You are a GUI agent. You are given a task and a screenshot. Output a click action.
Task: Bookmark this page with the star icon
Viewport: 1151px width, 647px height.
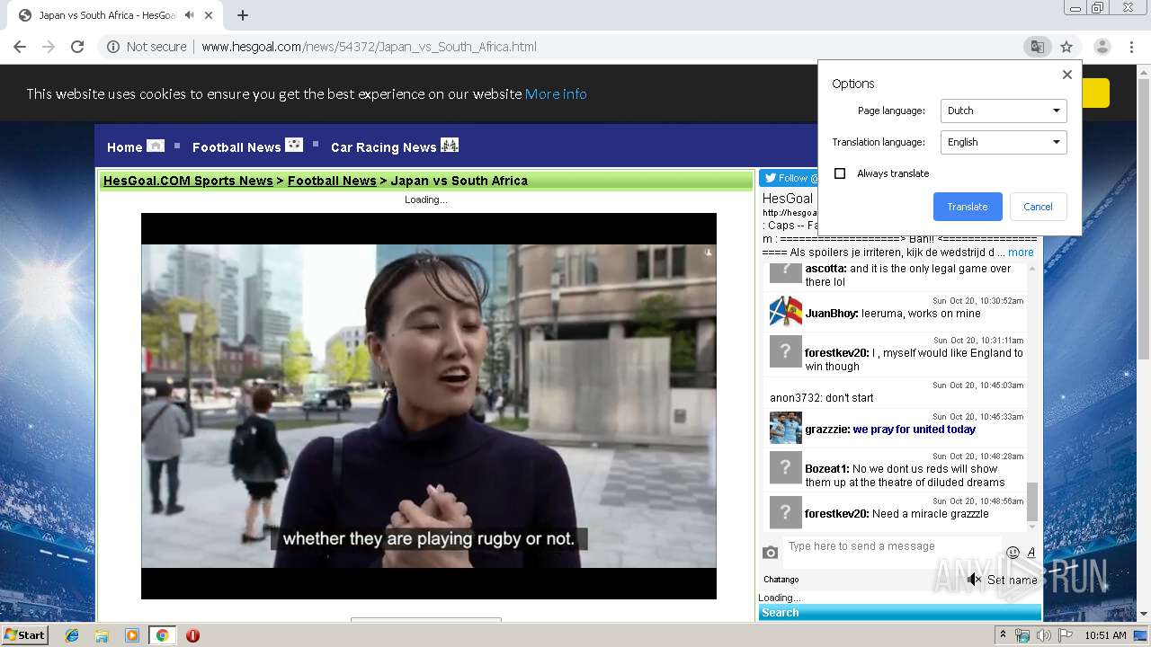pyautogui.click(x=1066, y=47)
